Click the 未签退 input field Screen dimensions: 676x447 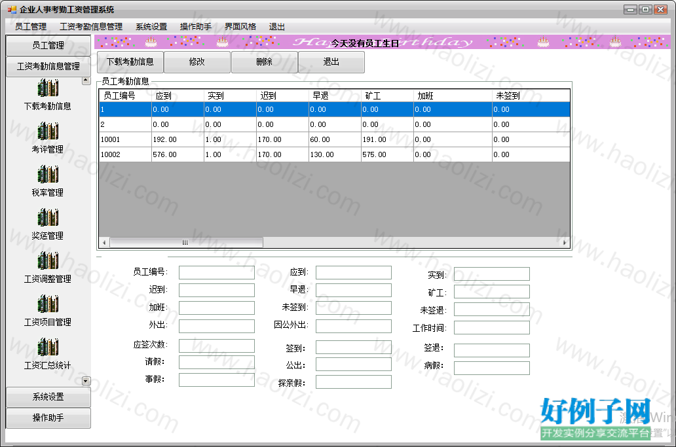491,309
